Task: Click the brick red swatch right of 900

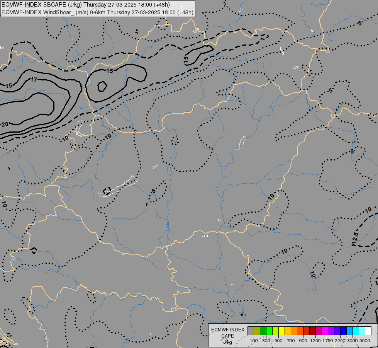Action: pyautogui.click(x=307, y=331)
